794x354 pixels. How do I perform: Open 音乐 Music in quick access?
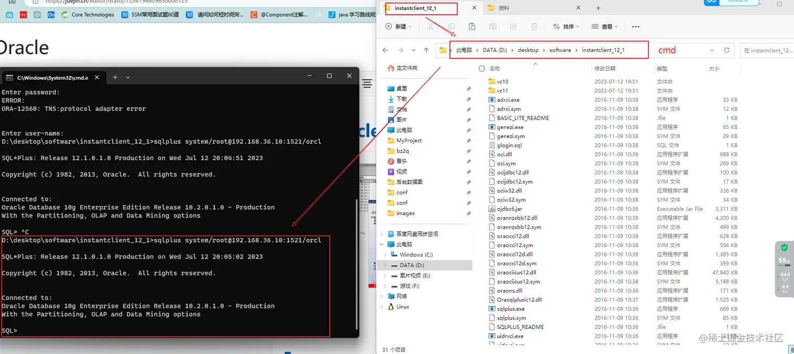coord(401,161)
